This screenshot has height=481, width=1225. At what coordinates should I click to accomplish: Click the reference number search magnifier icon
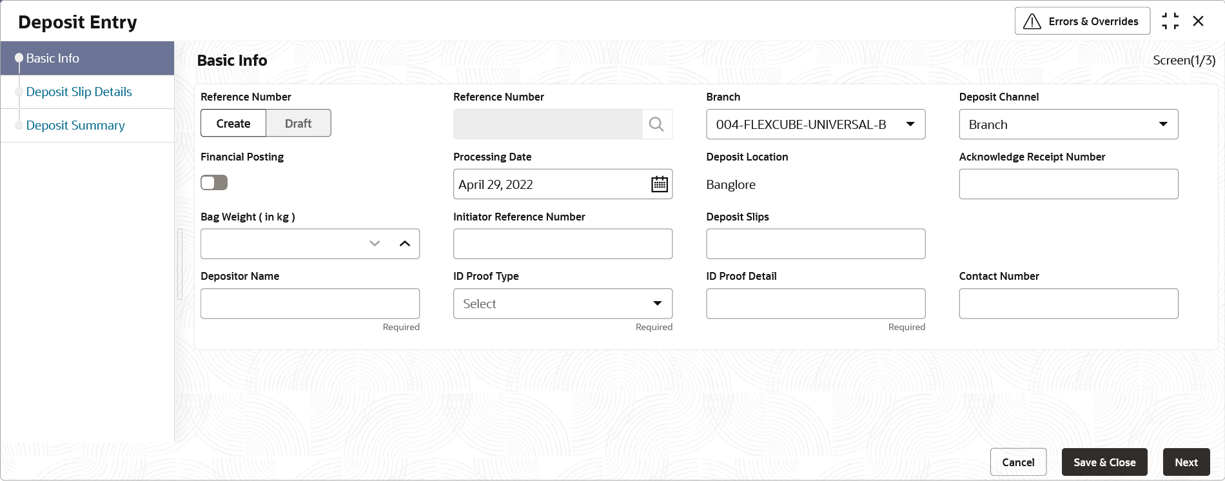pos(656,124)
